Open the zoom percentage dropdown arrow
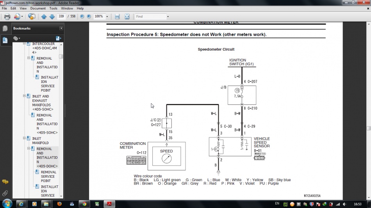The width and height of the screenshot is (371, 208). click(x=107, y=16)
